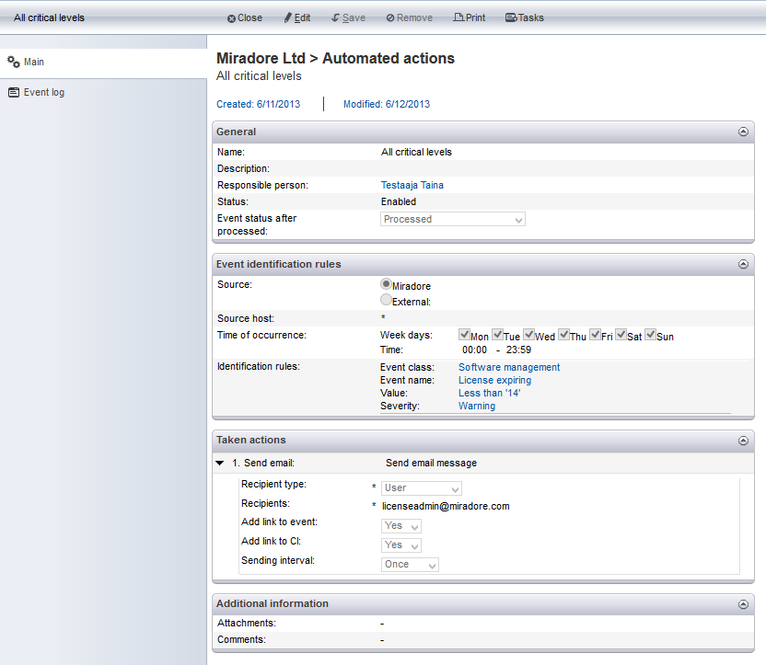The image size is (766, 665).
Task: Click the License expiring event name link
Action: click(494, 381)
